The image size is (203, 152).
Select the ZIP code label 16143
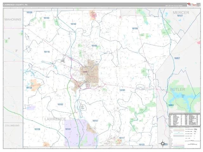point(46,18)
